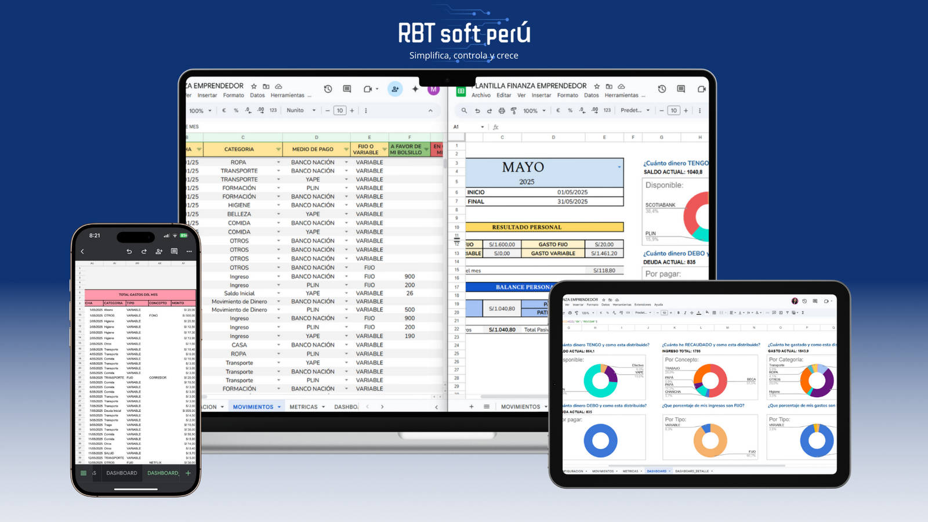Click next-tabs arrow in left laptop sheet
The height and width of the screenshot is (522, 928).
(382, 407)
